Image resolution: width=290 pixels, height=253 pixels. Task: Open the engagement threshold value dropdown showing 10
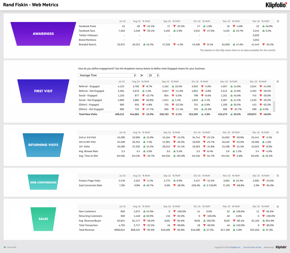(153, 75)
